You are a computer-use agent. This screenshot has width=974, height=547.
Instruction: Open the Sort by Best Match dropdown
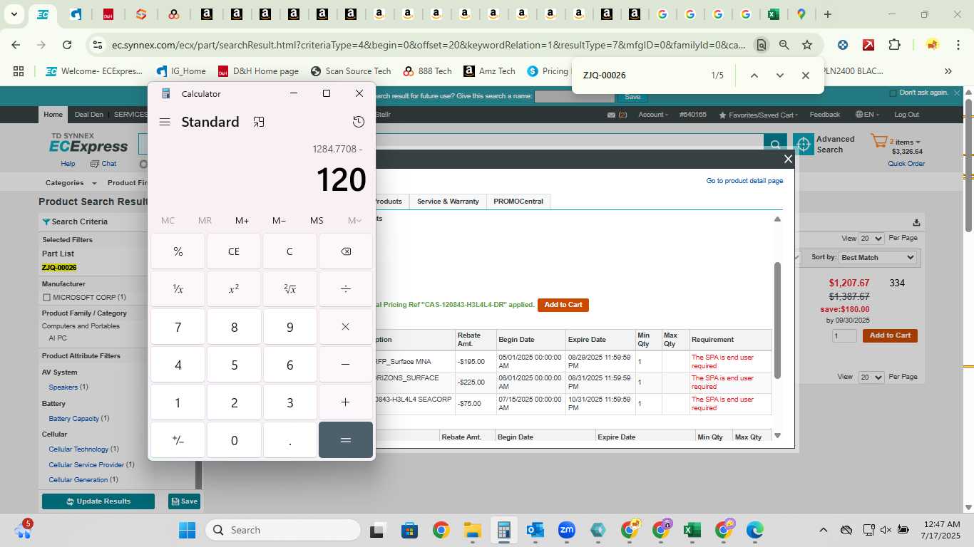point(878,257)
